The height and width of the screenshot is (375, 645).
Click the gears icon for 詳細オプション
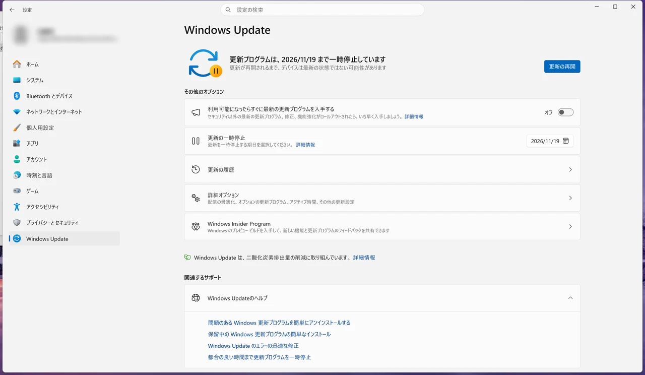pyautogui.click(x=196, y=198)
